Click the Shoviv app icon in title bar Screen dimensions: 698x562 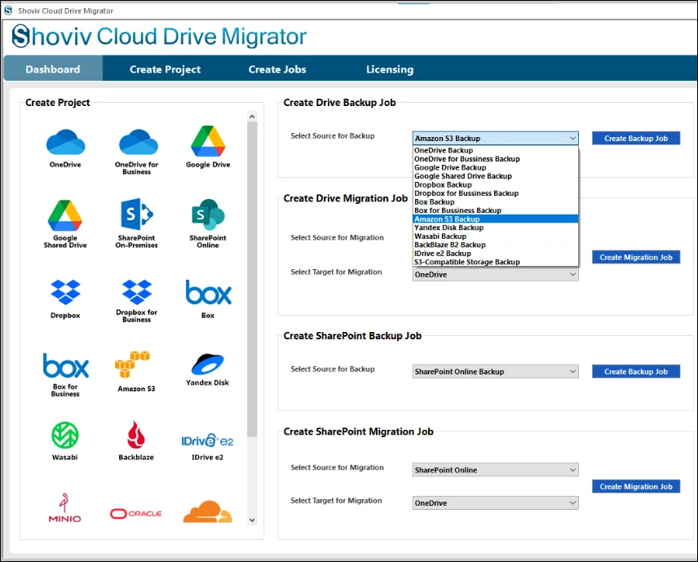pyautogui.click(x=8, y=10)
